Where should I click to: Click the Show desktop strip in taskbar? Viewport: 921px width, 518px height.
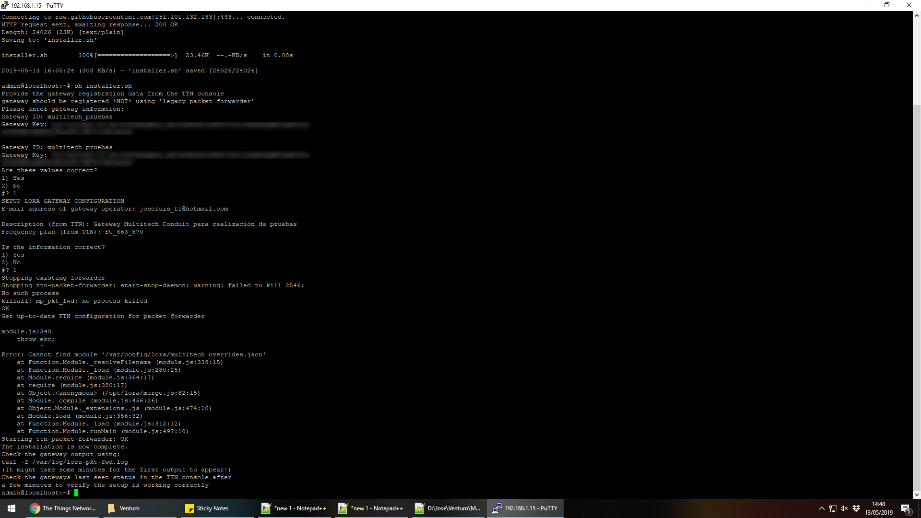pyautogui.click(x=920, y=508)
